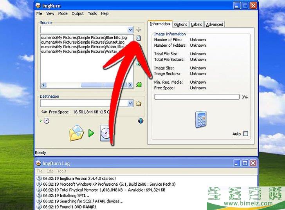Click the Ready status bar text
285x210 pixels.
[40, 153]
